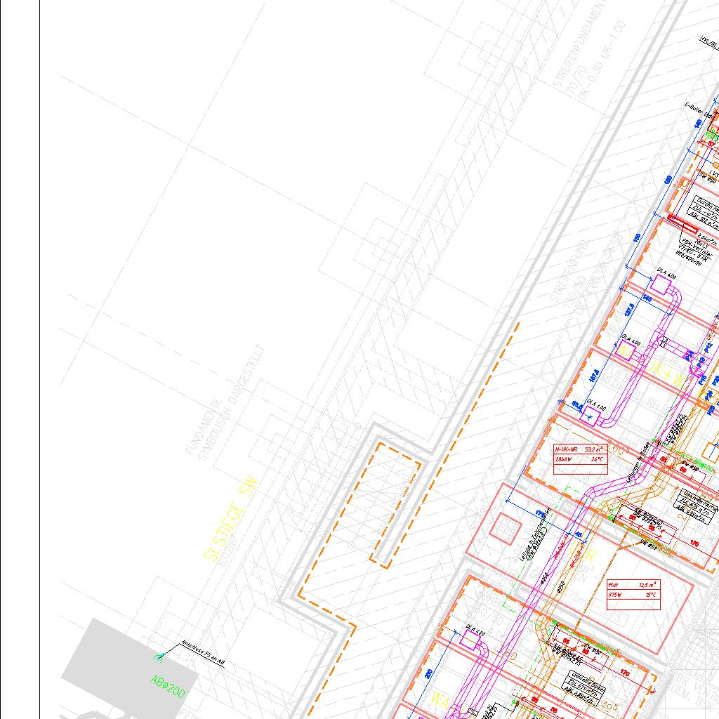
Task: Select the E-Boiler label text
Action: click(x=697, y=107)
